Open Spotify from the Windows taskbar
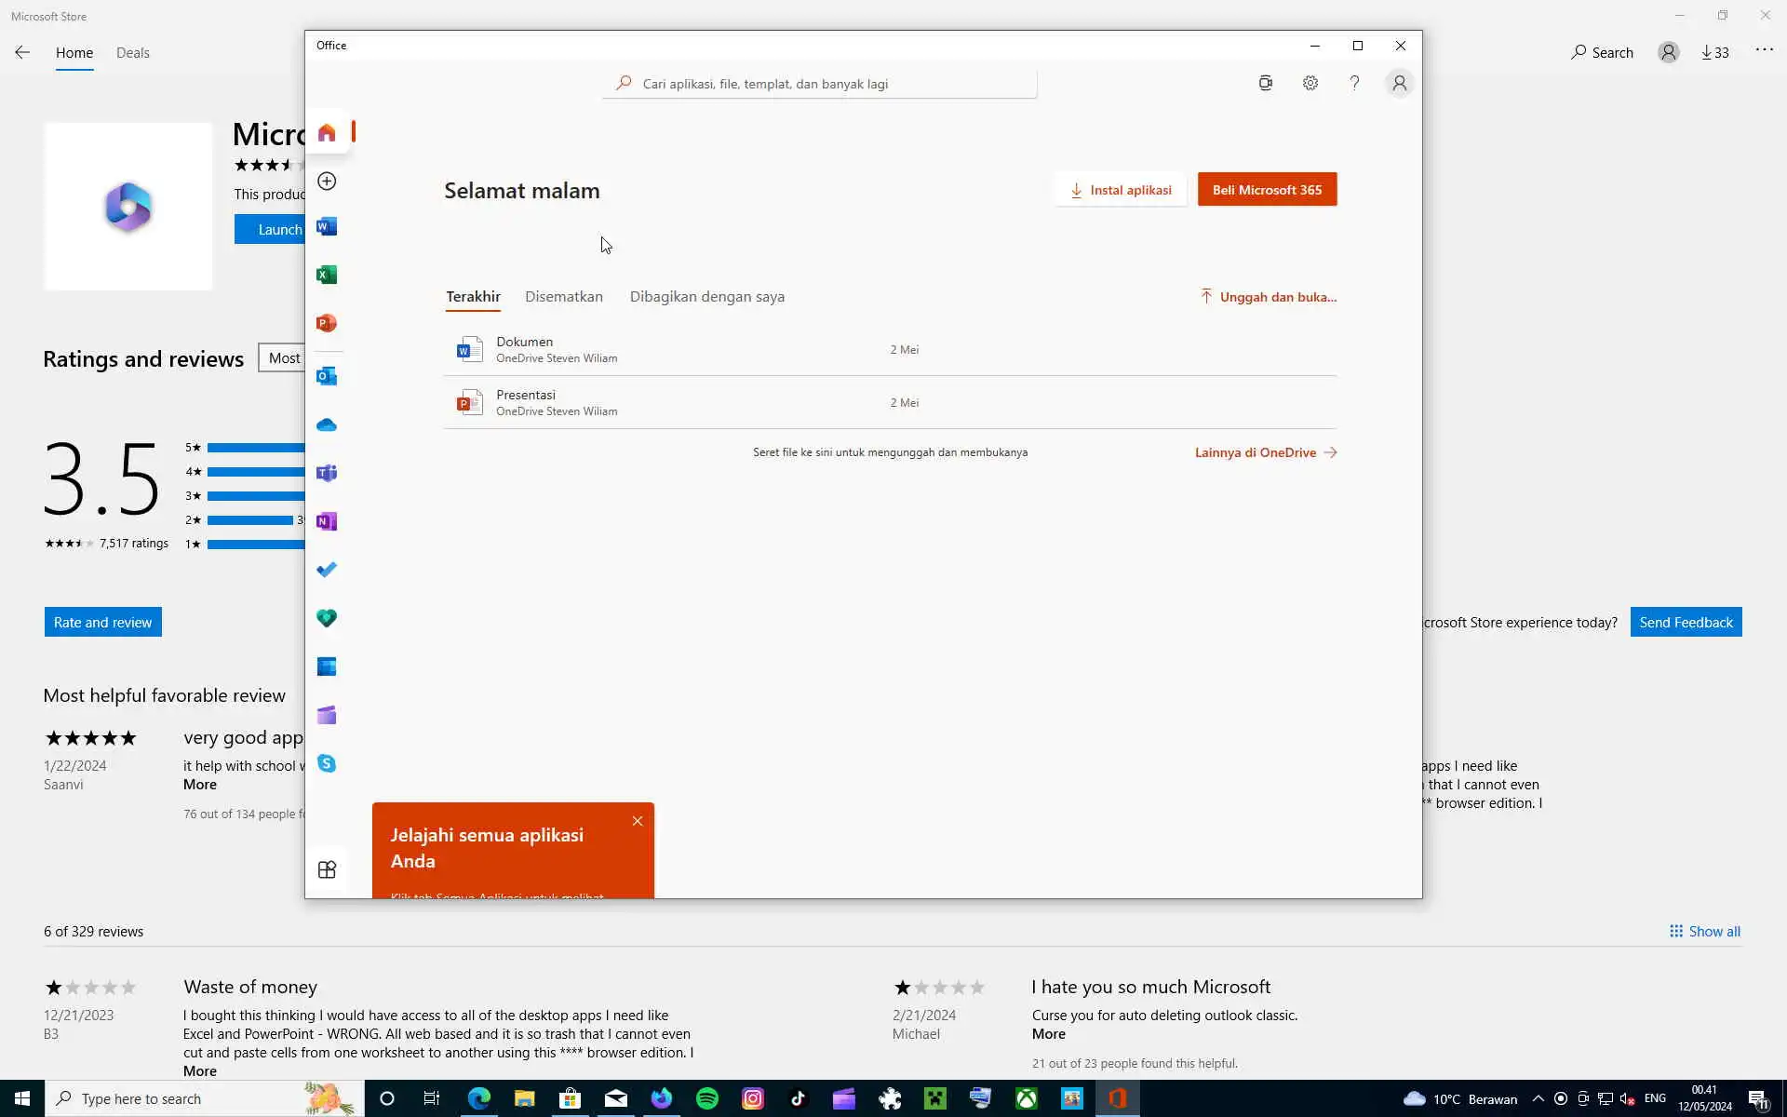The height and width of the screenshot is (1117, 1787). [x=707, y=1098]
